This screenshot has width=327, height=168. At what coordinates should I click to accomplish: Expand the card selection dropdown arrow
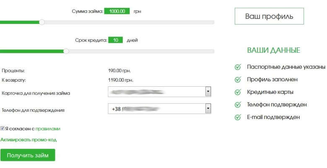tap(208, 92)
